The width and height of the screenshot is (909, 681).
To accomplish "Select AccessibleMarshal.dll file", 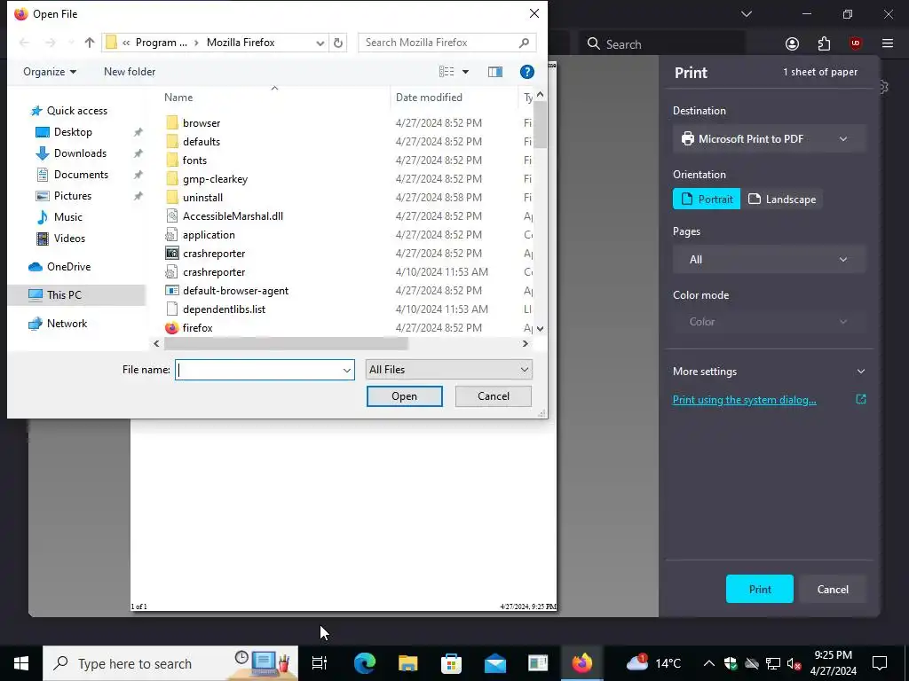I will pos(233,216).
